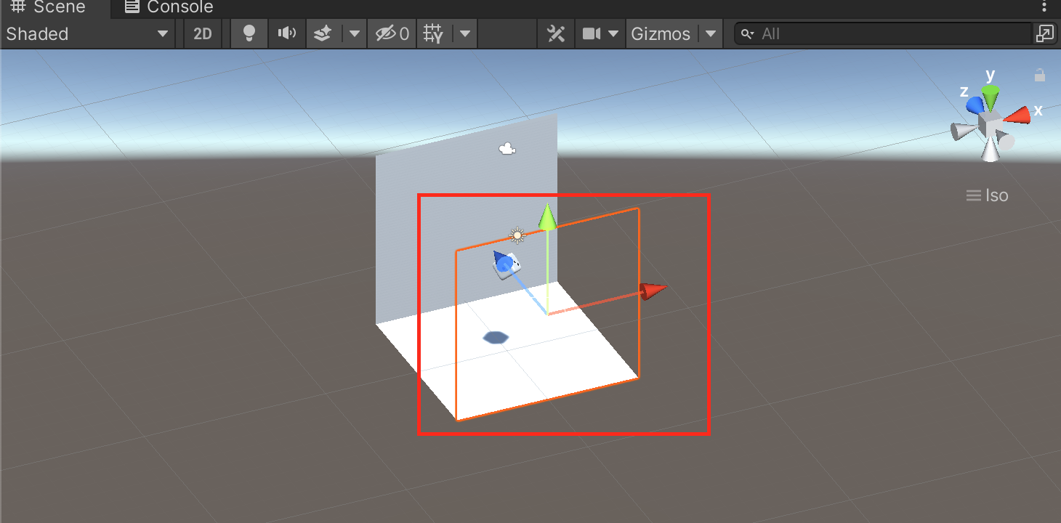Toggle scene lighting with the lightbulb icon
This screenshot has height=523, width=1061.
pyautogui.click(x=249, y=34)
